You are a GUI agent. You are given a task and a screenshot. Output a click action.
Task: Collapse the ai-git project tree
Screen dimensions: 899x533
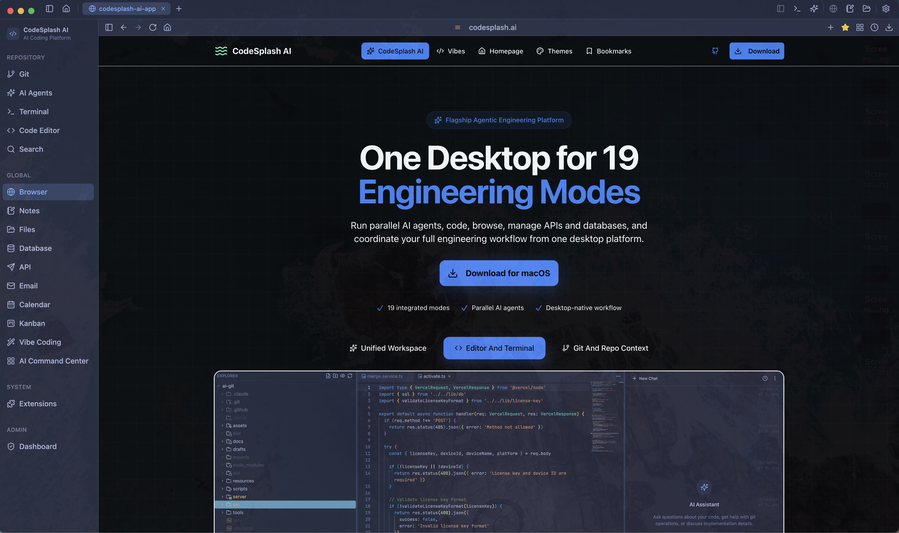[x=219, y=386]
